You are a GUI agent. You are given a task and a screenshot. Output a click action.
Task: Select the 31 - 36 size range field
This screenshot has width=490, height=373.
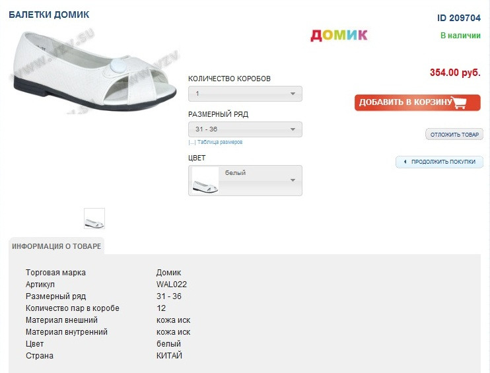(245, 129)
